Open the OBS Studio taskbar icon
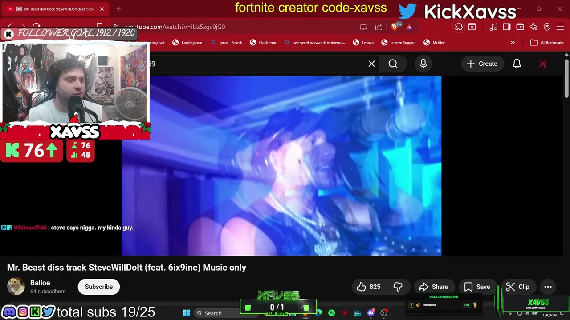Screen dimensions: 570x320 384,313
